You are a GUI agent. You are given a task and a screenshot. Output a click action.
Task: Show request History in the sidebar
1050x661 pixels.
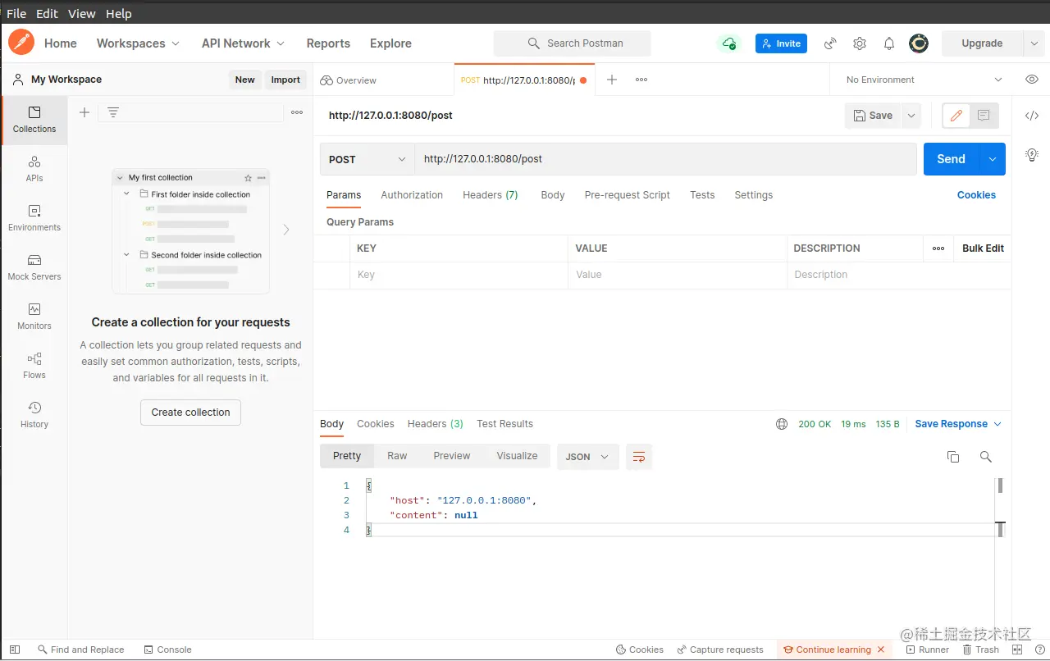[x=34, y=415]
